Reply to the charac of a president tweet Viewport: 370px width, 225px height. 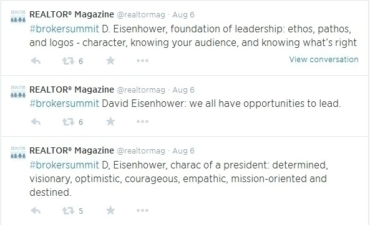click(36, 211)
